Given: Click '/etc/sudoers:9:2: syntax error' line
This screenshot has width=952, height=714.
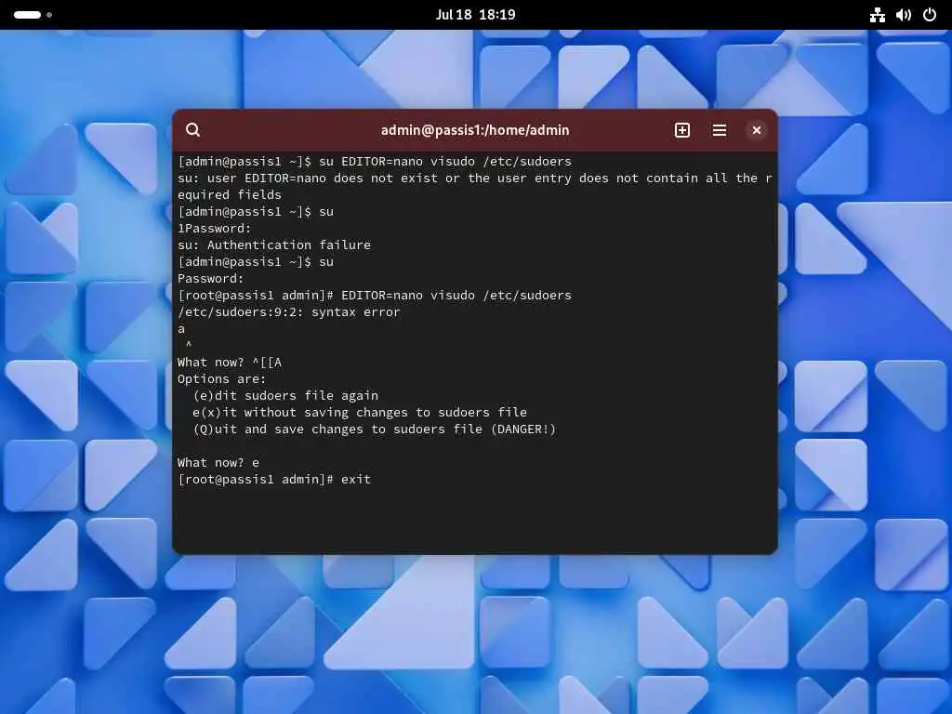Looking at the screenshot, I should tap(289, 312).
